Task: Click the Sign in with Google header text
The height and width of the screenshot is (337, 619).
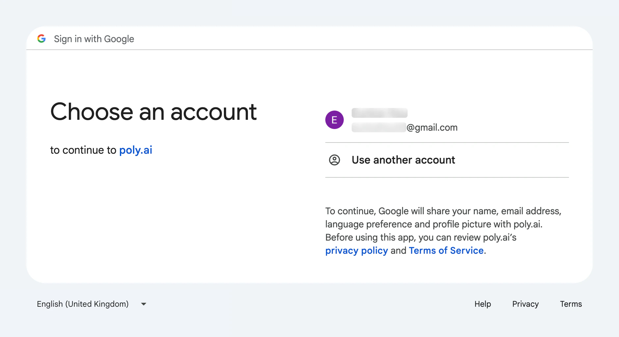Action: [94, 39]
